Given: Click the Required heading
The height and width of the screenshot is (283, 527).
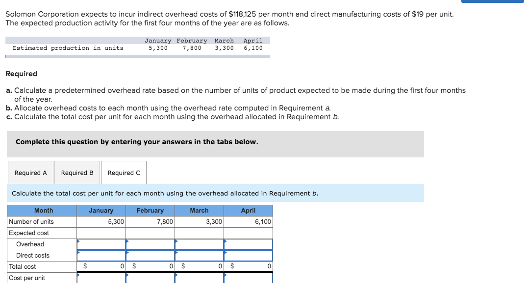Looking at the screenshot, I should [22, 74].
